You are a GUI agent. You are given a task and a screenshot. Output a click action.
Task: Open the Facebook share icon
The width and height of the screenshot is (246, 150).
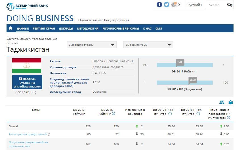(159, 5)
